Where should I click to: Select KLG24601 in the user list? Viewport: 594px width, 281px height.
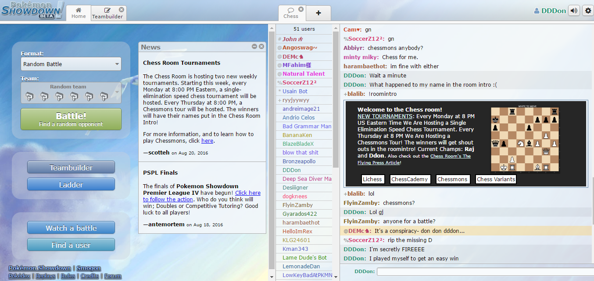pos(304,240)
